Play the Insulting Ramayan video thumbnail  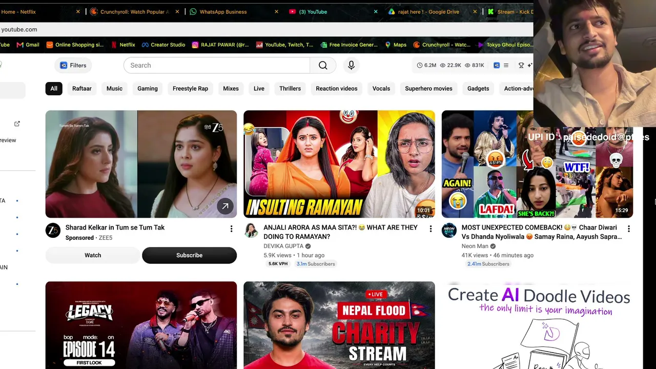pyautogui.click(x=339, y=164)
